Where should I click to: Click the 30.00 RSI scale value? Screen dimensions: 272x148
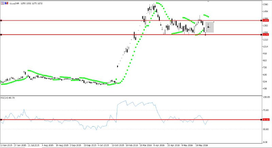point(266,129)
